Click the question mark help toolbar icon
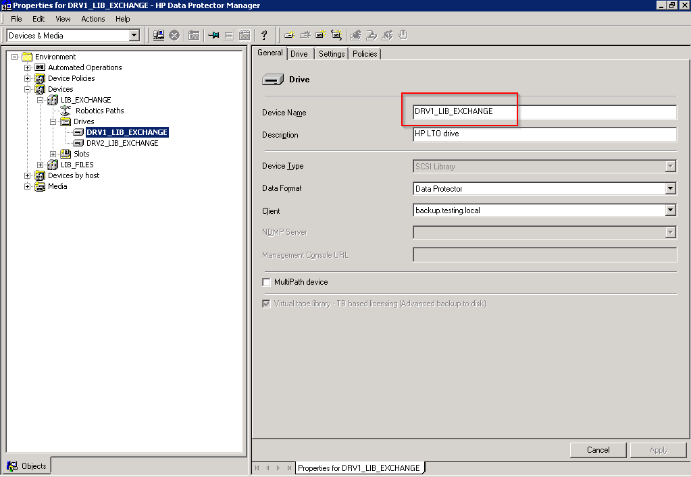 264,35
